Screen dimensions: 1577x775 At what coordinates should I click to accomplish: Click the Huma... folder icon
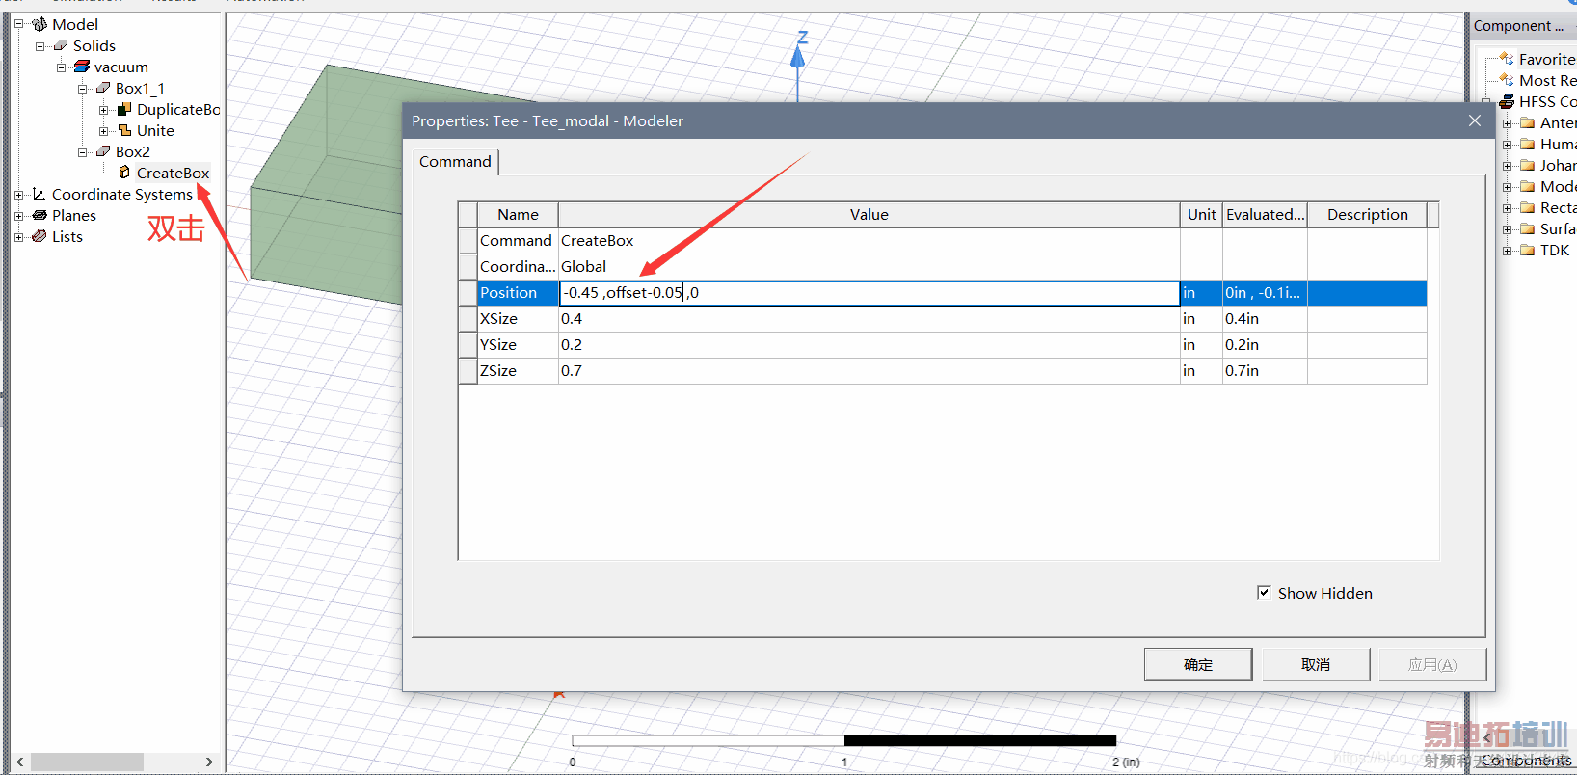1528,144
